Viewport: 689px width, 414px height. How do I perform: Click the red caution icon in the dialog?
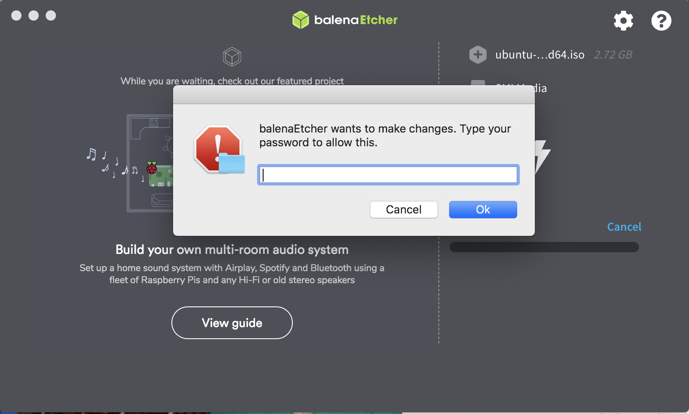click(x=217, y=148)
